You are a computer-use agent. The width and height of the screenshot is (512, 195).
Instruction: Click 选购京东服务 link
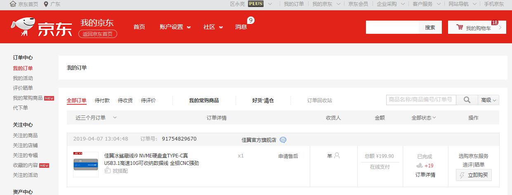[x=473, y=156]
